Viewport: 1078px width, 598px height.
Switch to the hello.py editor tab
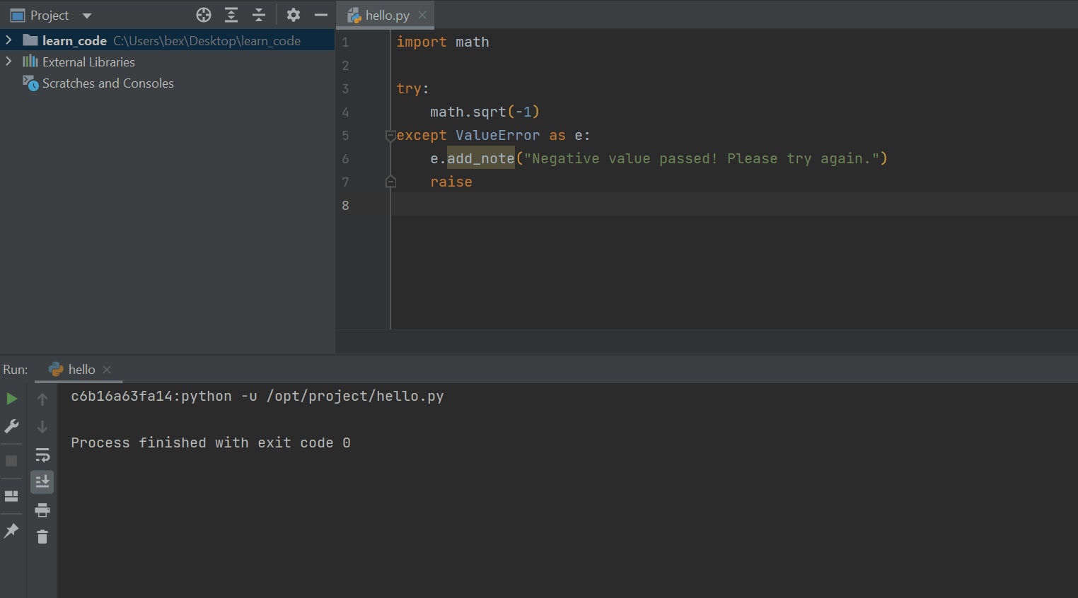[x=385, y=14]
